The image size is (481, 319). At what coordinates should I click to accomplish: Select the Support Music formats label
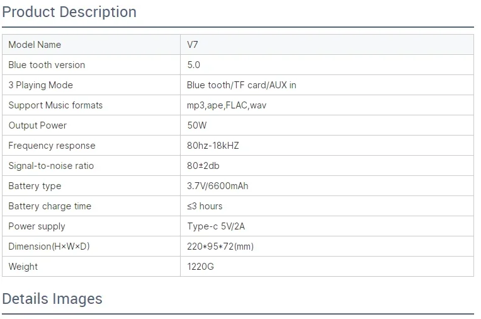tap(55, 105)
